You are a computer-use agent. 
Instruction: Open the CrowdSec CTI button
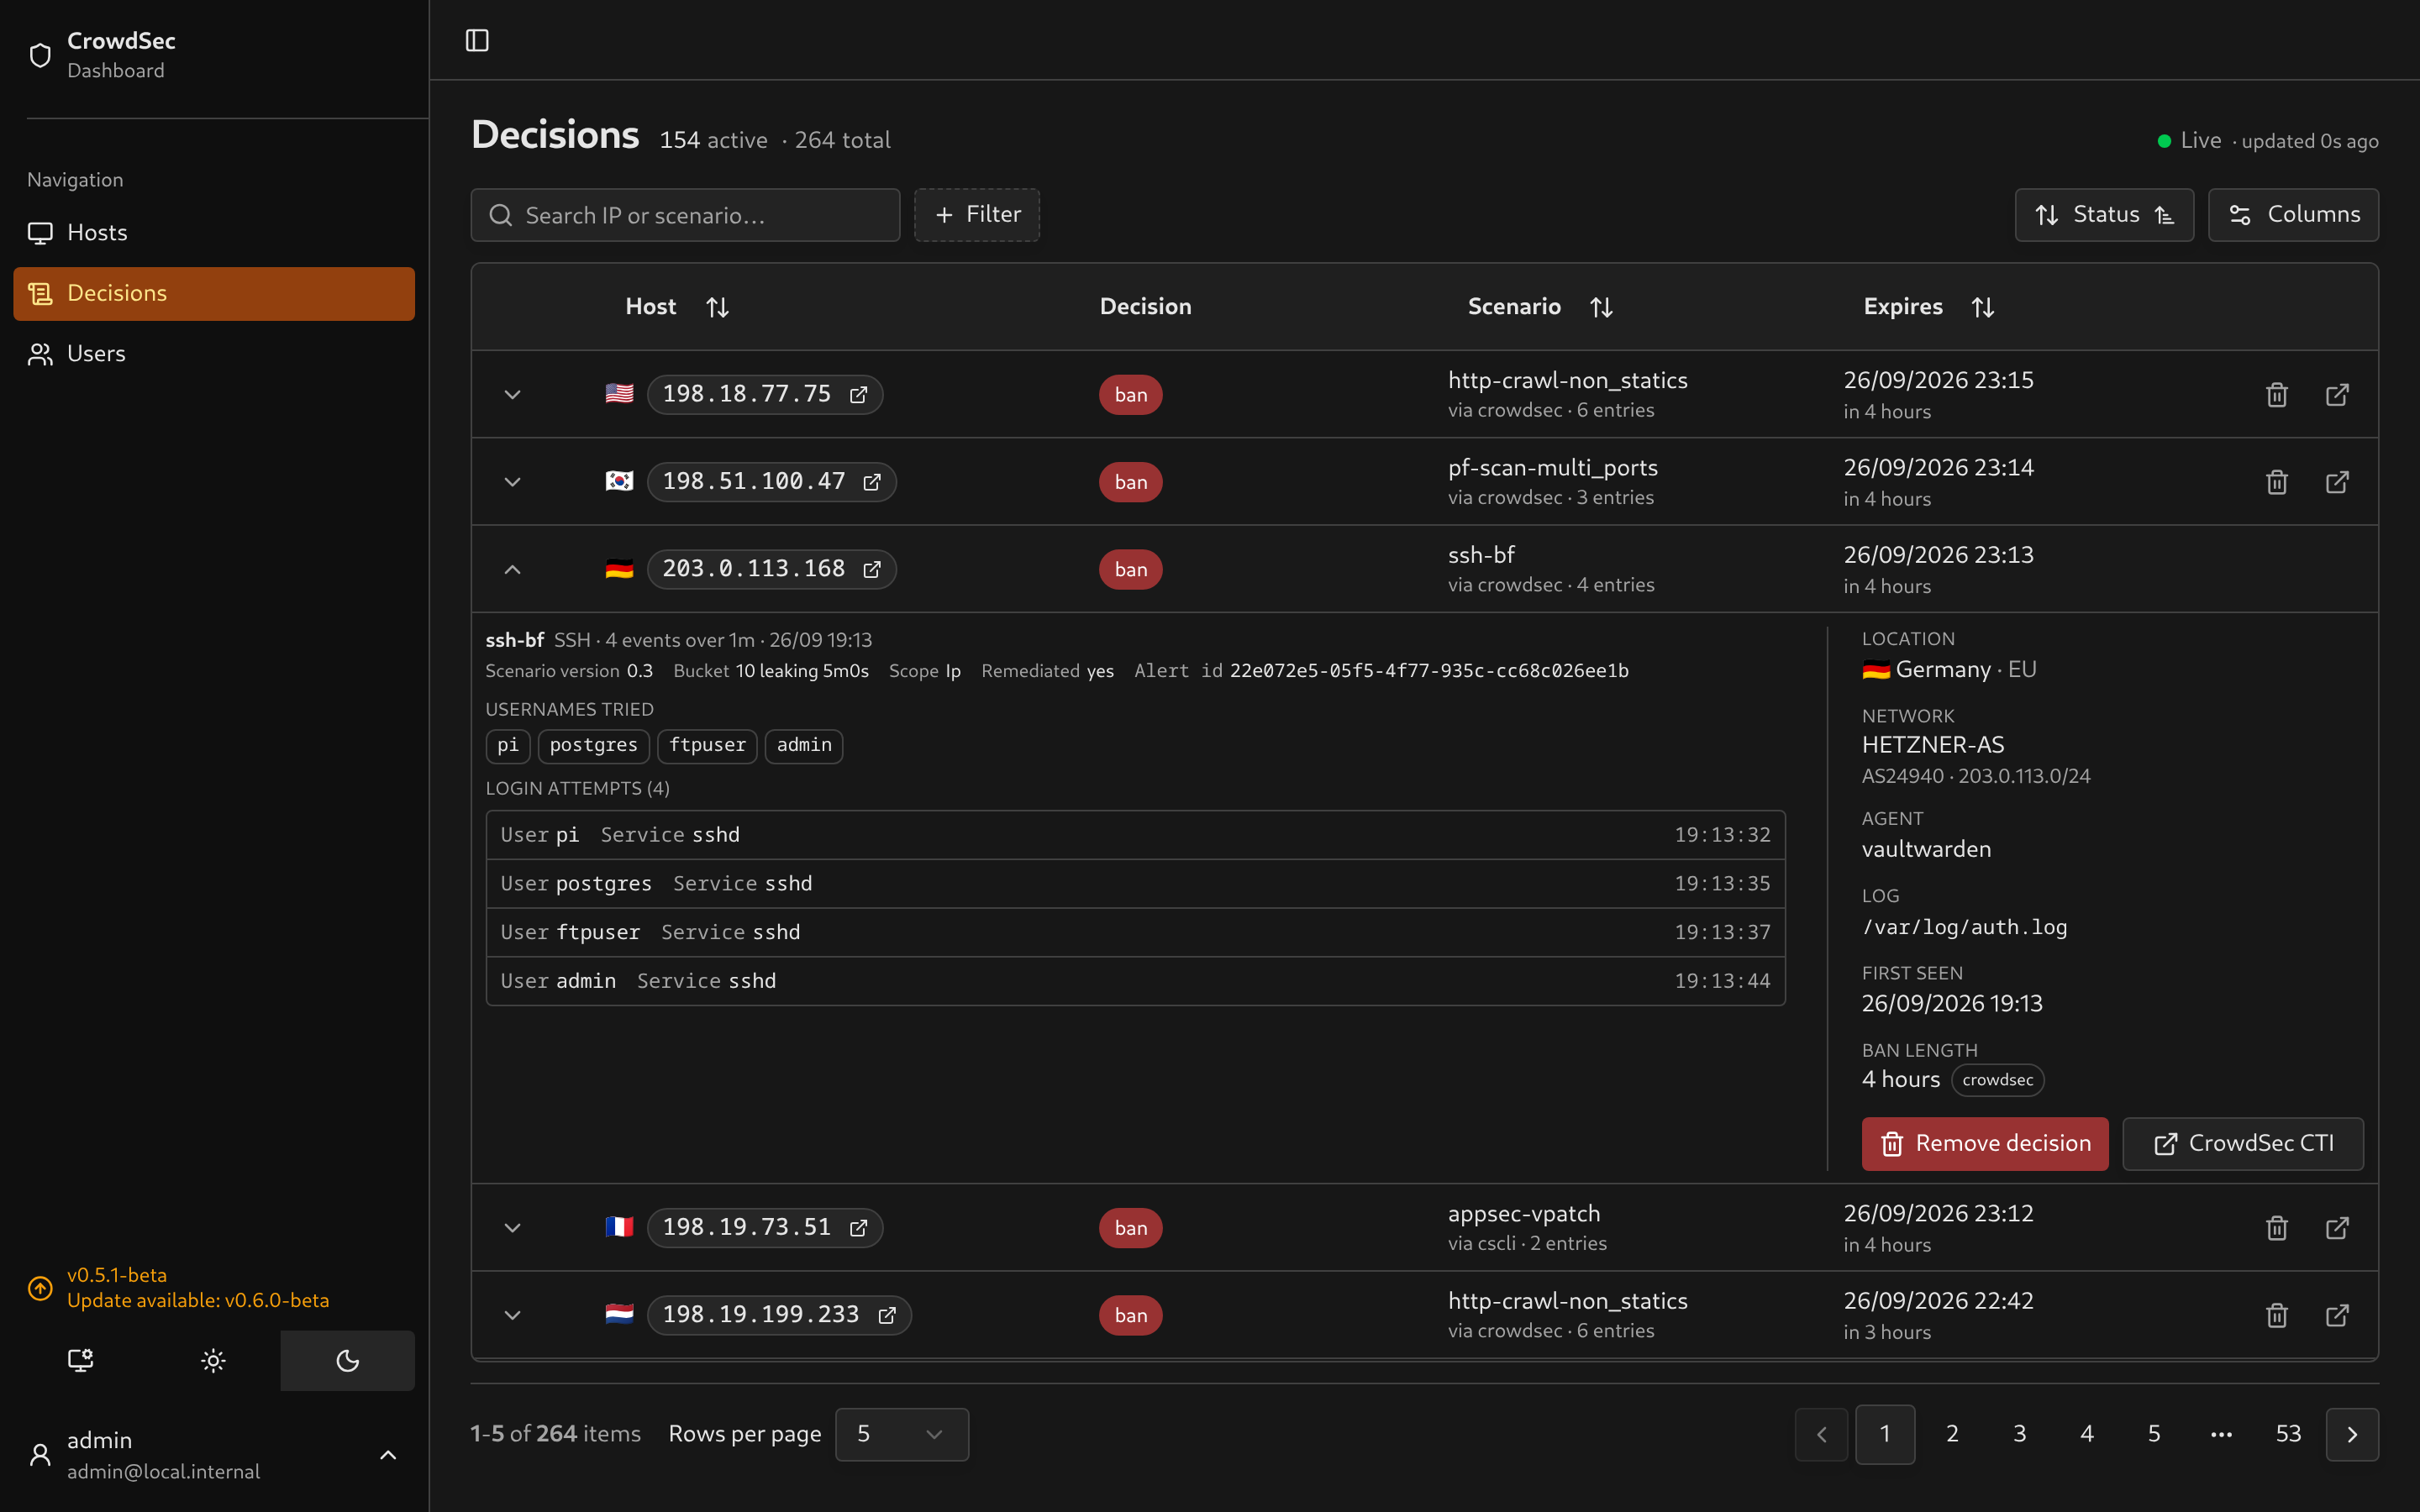point(2243,1143)
